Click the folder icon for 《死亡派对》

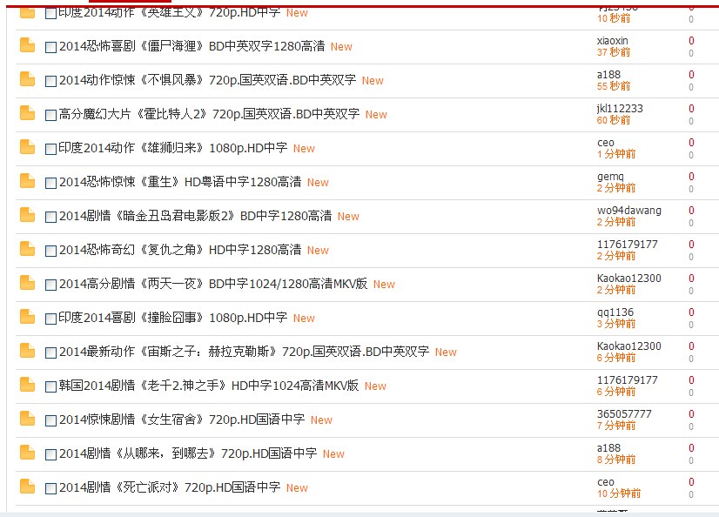pos(27,487)
